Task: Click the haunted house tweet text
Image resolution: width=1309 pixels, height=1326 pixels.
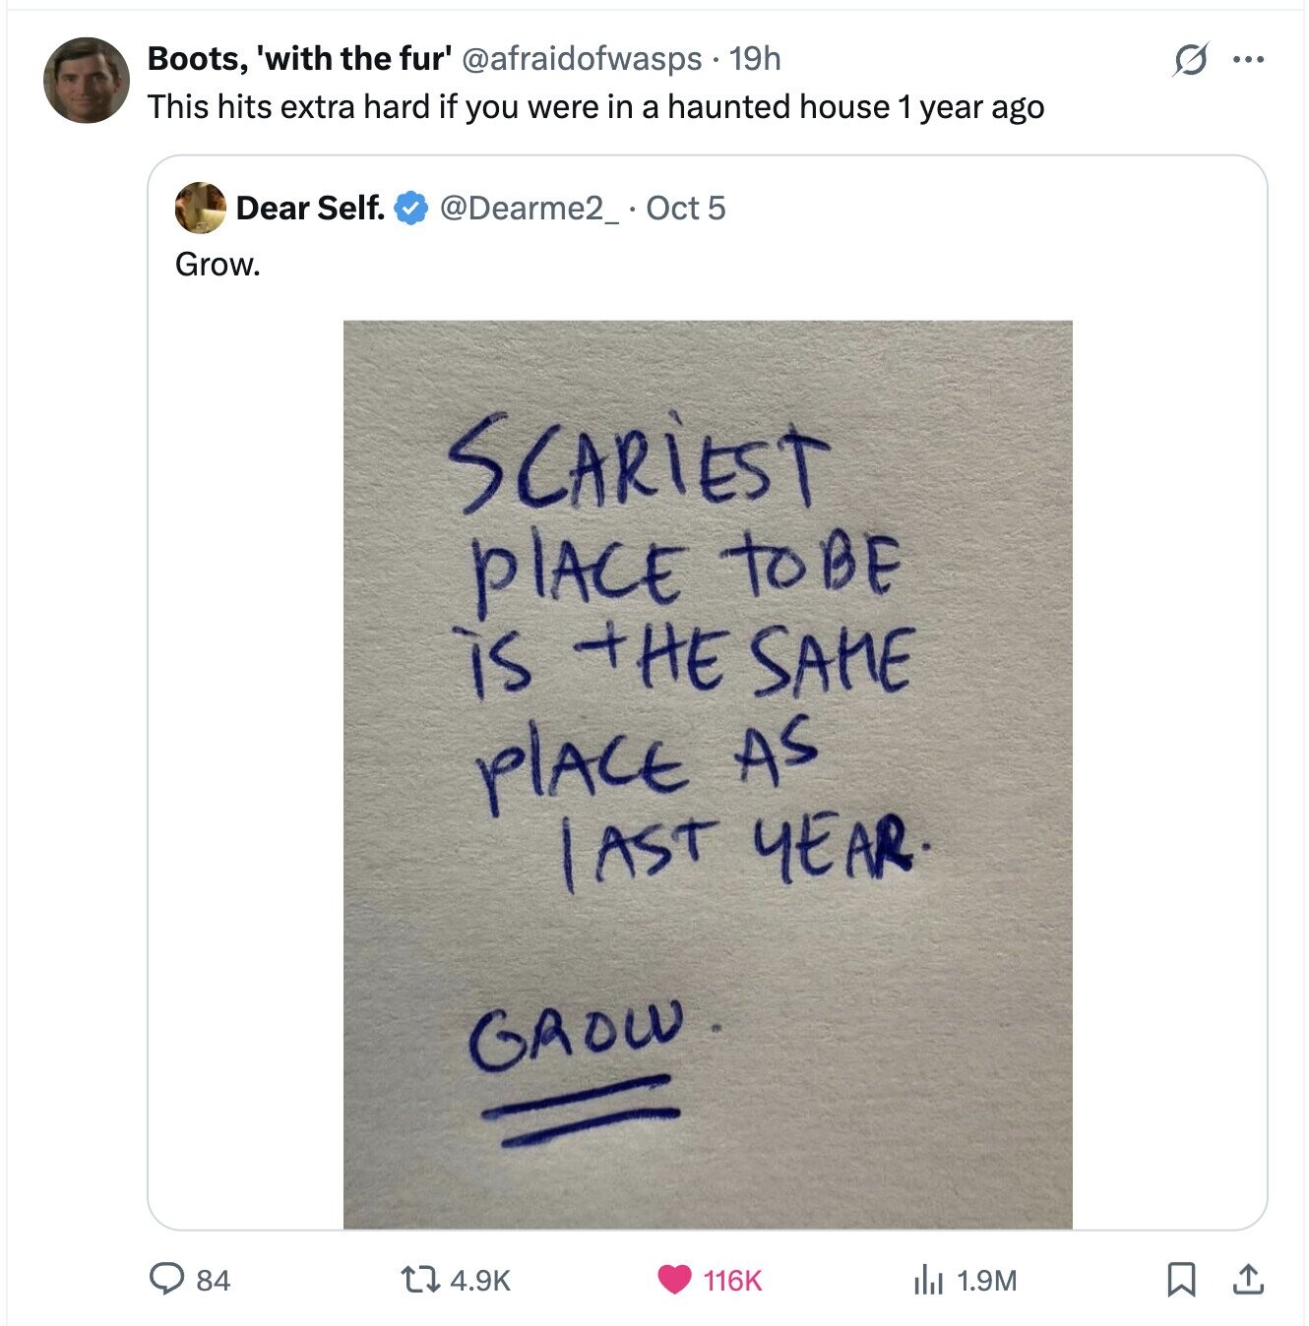Action: click(595, 106)
